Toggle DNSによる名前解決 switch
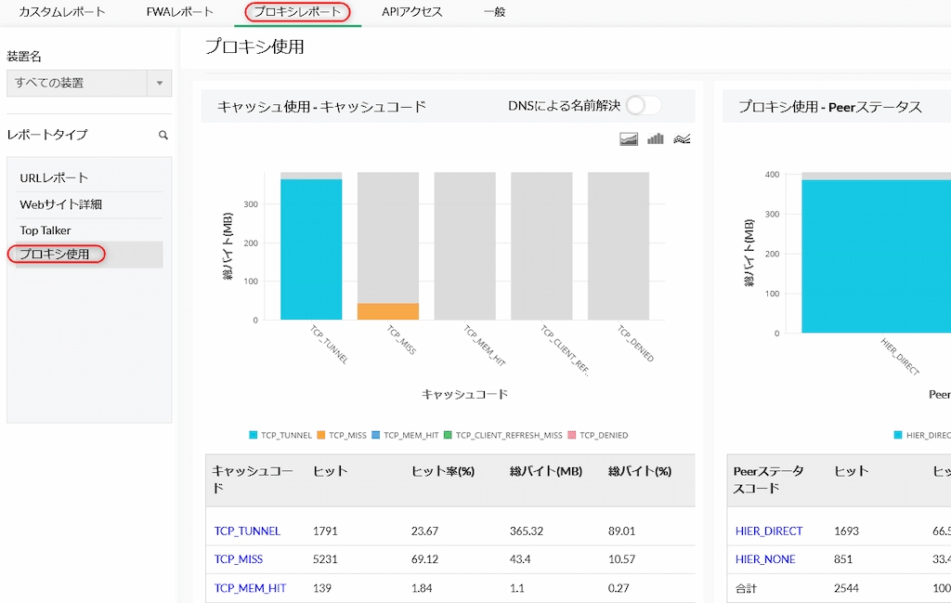The image size is (951, 603). pos(643,106)
